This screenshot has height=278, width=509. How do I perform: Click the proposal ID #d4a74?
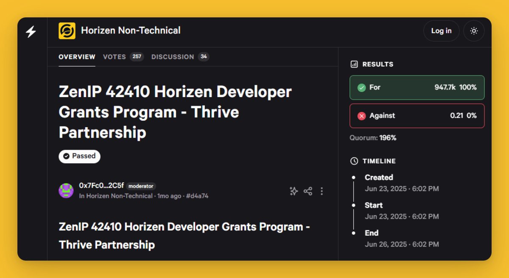(197, 196)
